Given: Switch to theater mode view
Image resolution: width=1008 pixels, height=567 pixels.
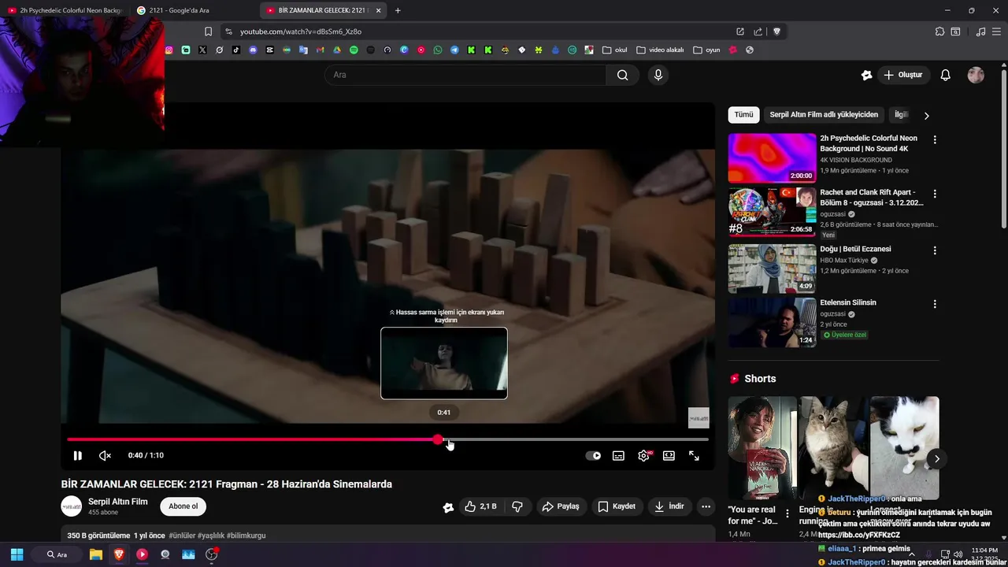Looking at the screenshot, I should click(x=669, y=455).
